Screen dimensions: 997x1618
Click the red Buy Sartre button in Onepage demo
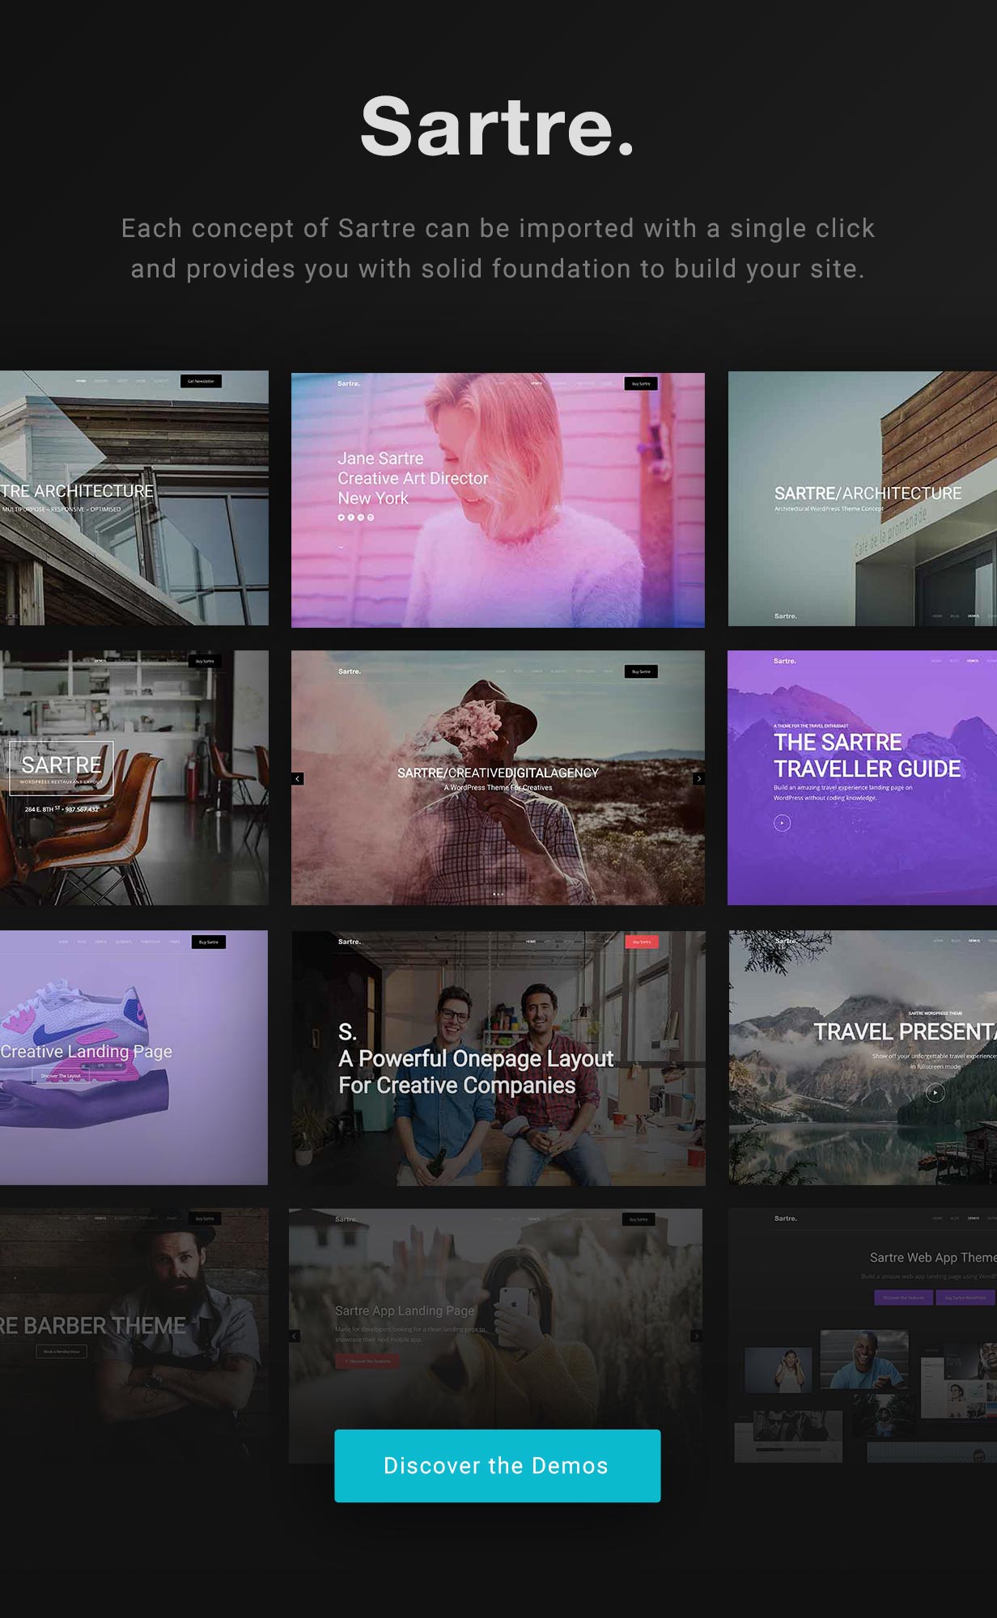tap(642, 942)
